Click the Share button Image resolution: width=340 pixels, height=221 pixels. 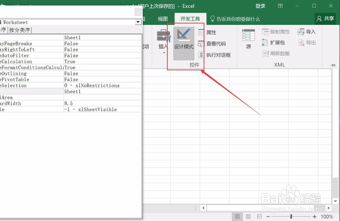click(325, 19)
